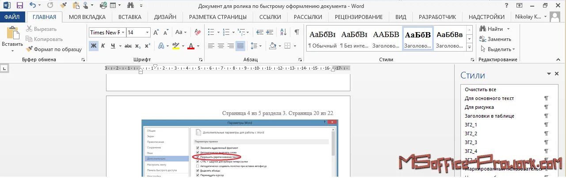Open font color palette arrow

(198, 46)
